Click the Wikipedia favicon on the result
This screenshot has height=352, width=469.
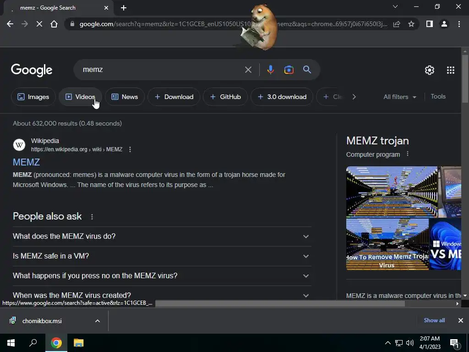click(19, 145)
